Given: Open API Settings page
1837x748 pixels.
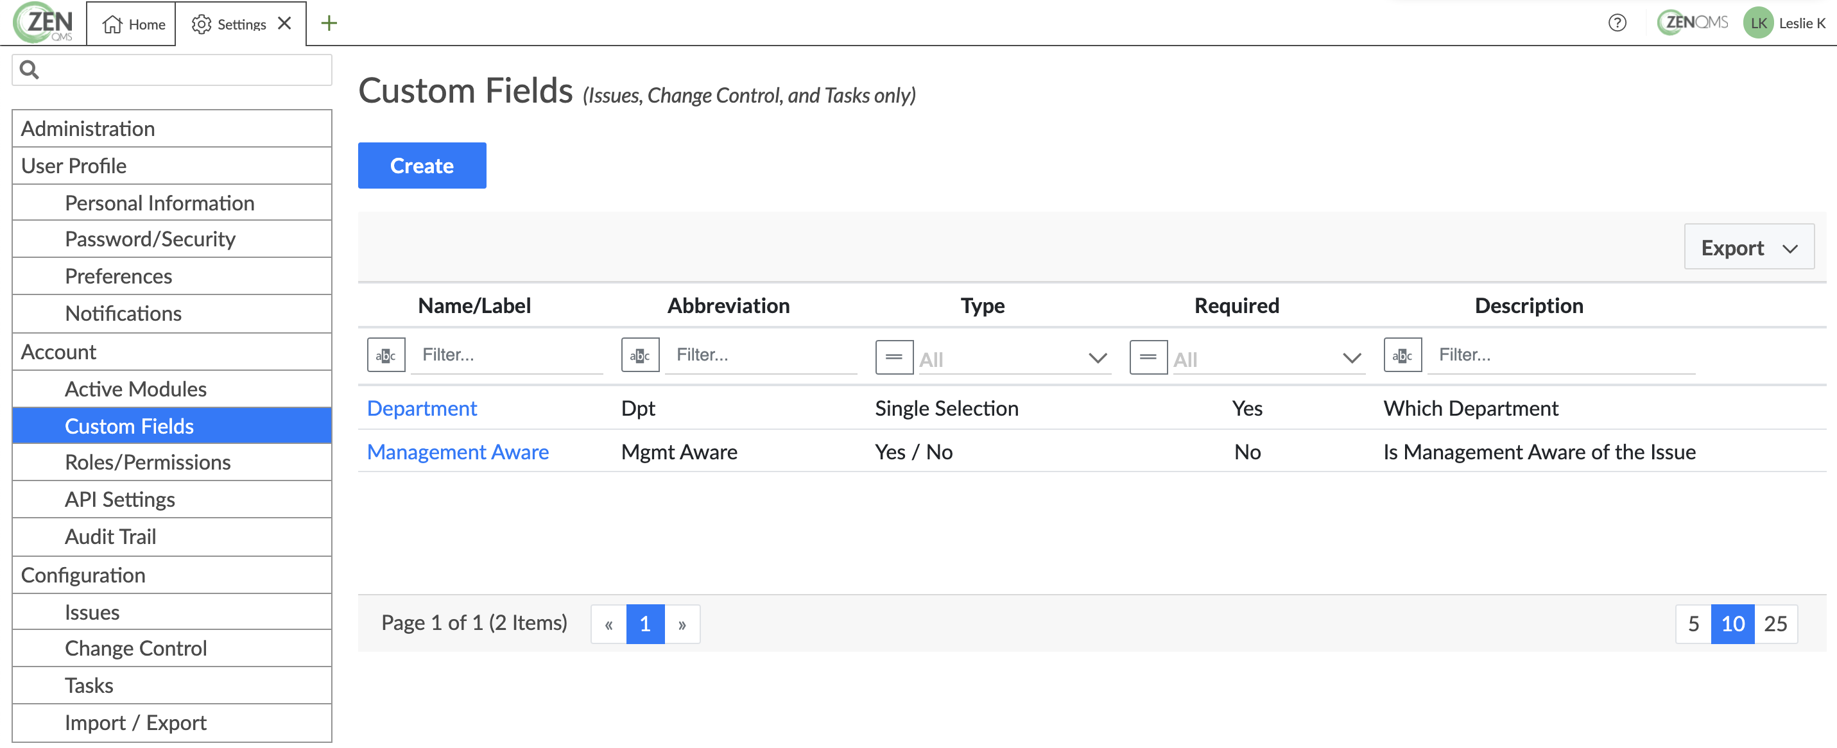Looking at the screenshot, I should tap(172, 499).
